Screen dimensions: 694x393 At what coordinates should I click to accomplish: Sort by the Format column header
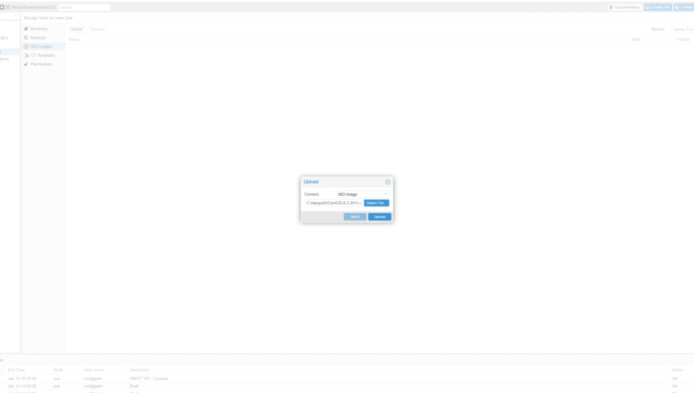pyautogui.click(x=684, y=39)
